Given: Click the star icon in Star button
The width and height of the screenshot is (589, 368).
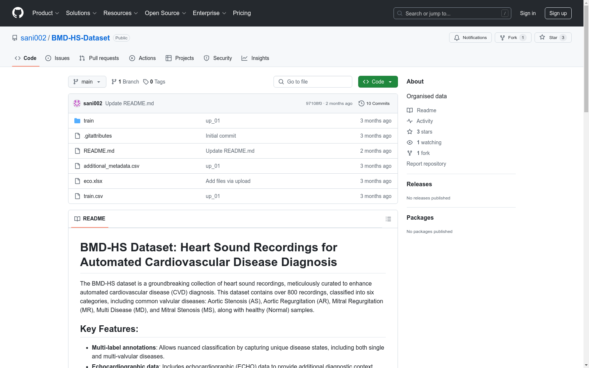Looking at the screenshot, I should click(542, 37).
